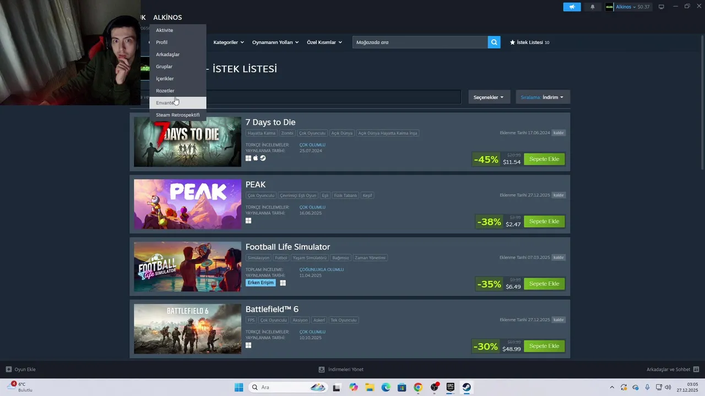
Task: Switch to Big Picture mode monitor icon
Action: 661,7
